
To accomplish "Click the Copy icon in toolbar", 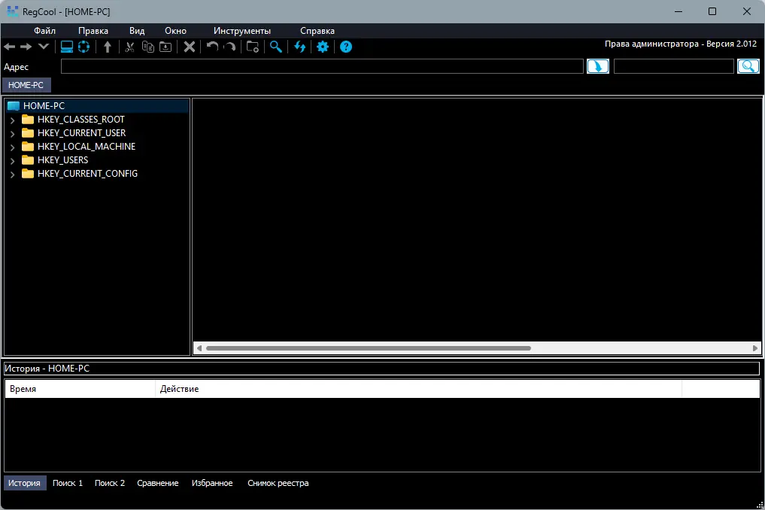I will pyautogui.click(x=148, y=47).
